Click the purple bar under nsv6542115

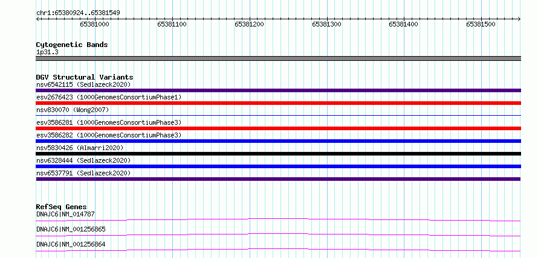(x=278, y=90)
